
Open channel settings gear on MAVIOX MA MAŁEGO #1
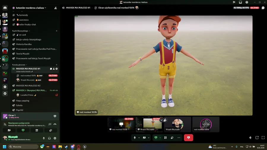57,69
